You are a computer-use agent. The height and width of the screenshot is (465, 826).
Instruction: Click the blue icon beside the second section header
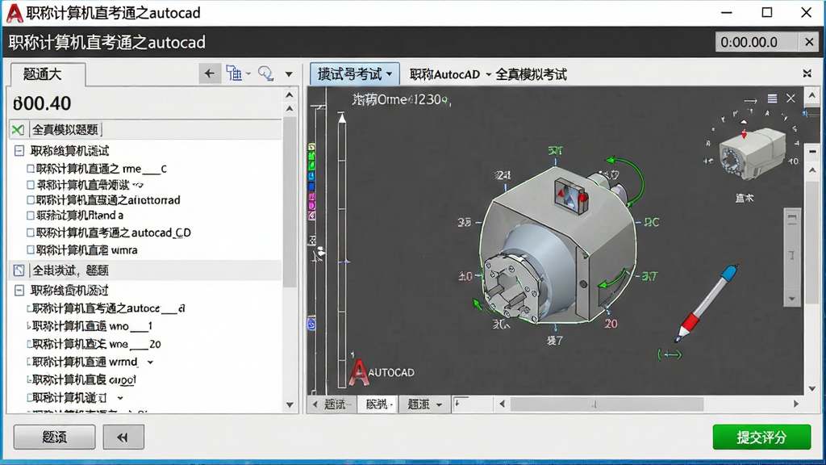[x=19, y=270]
